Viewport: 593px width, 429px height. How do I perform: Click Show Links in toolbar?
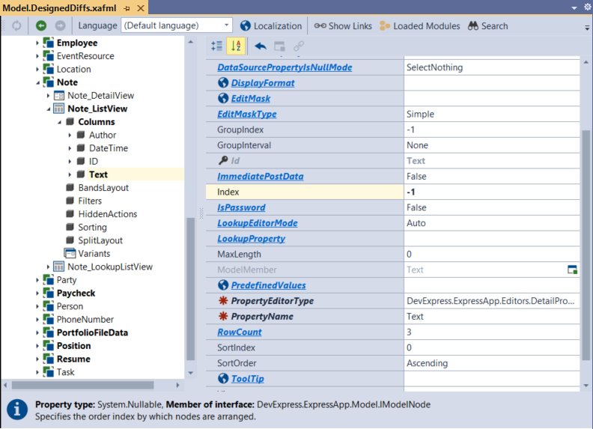pos(343,25)
